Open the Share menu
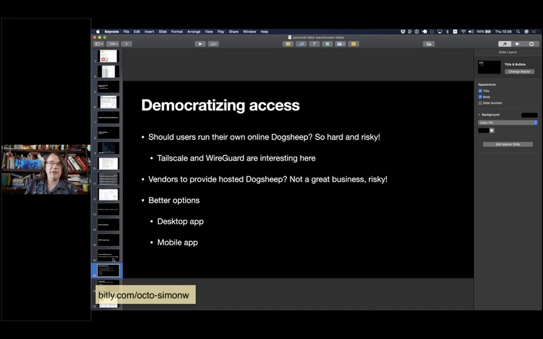Image resolution: width=543 pixels, height=339 pixels. click(x=233, y=32)
